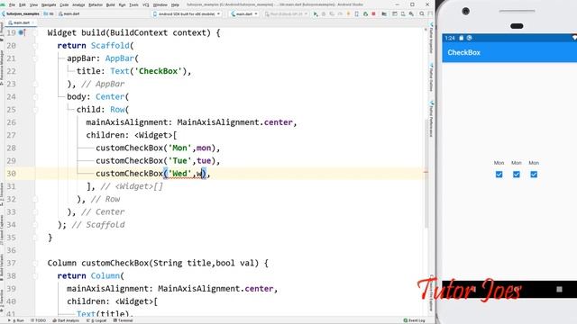
Task: Open the main.dart run configuration dropdown
Action: point(244,14)
